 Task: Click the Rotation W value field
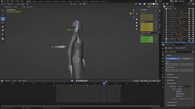[x=147, y=24]
